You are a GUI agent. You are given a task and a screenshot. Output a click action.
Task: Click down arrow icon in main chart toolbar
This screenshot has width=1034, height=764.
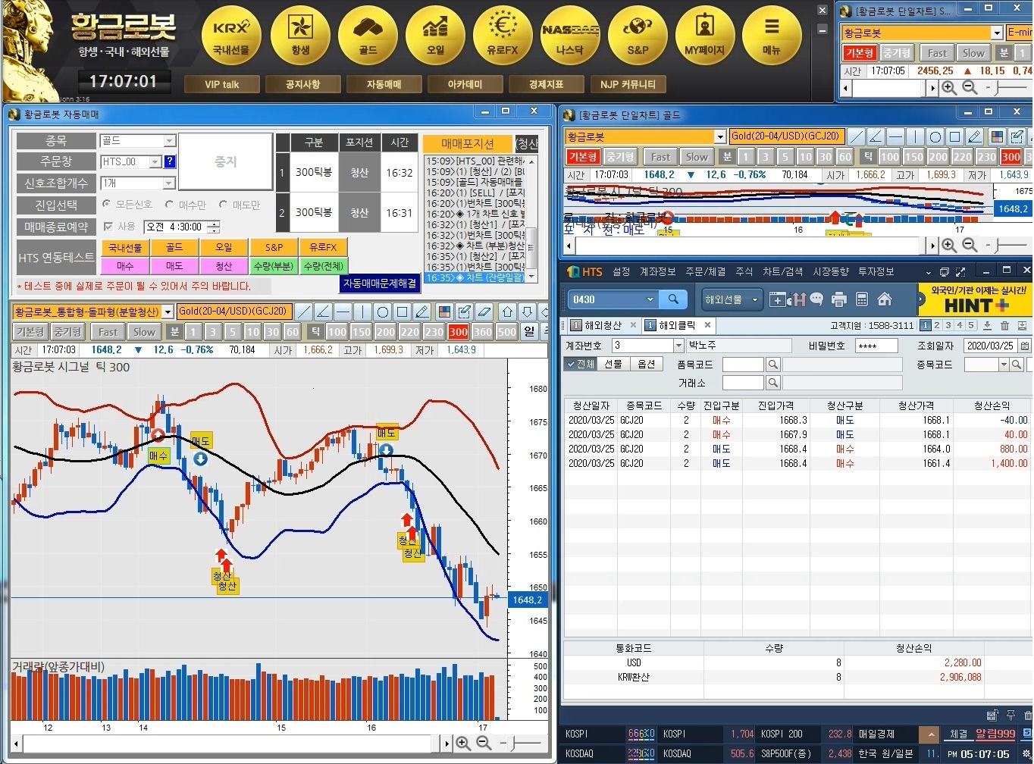click(x=527, y=312)
